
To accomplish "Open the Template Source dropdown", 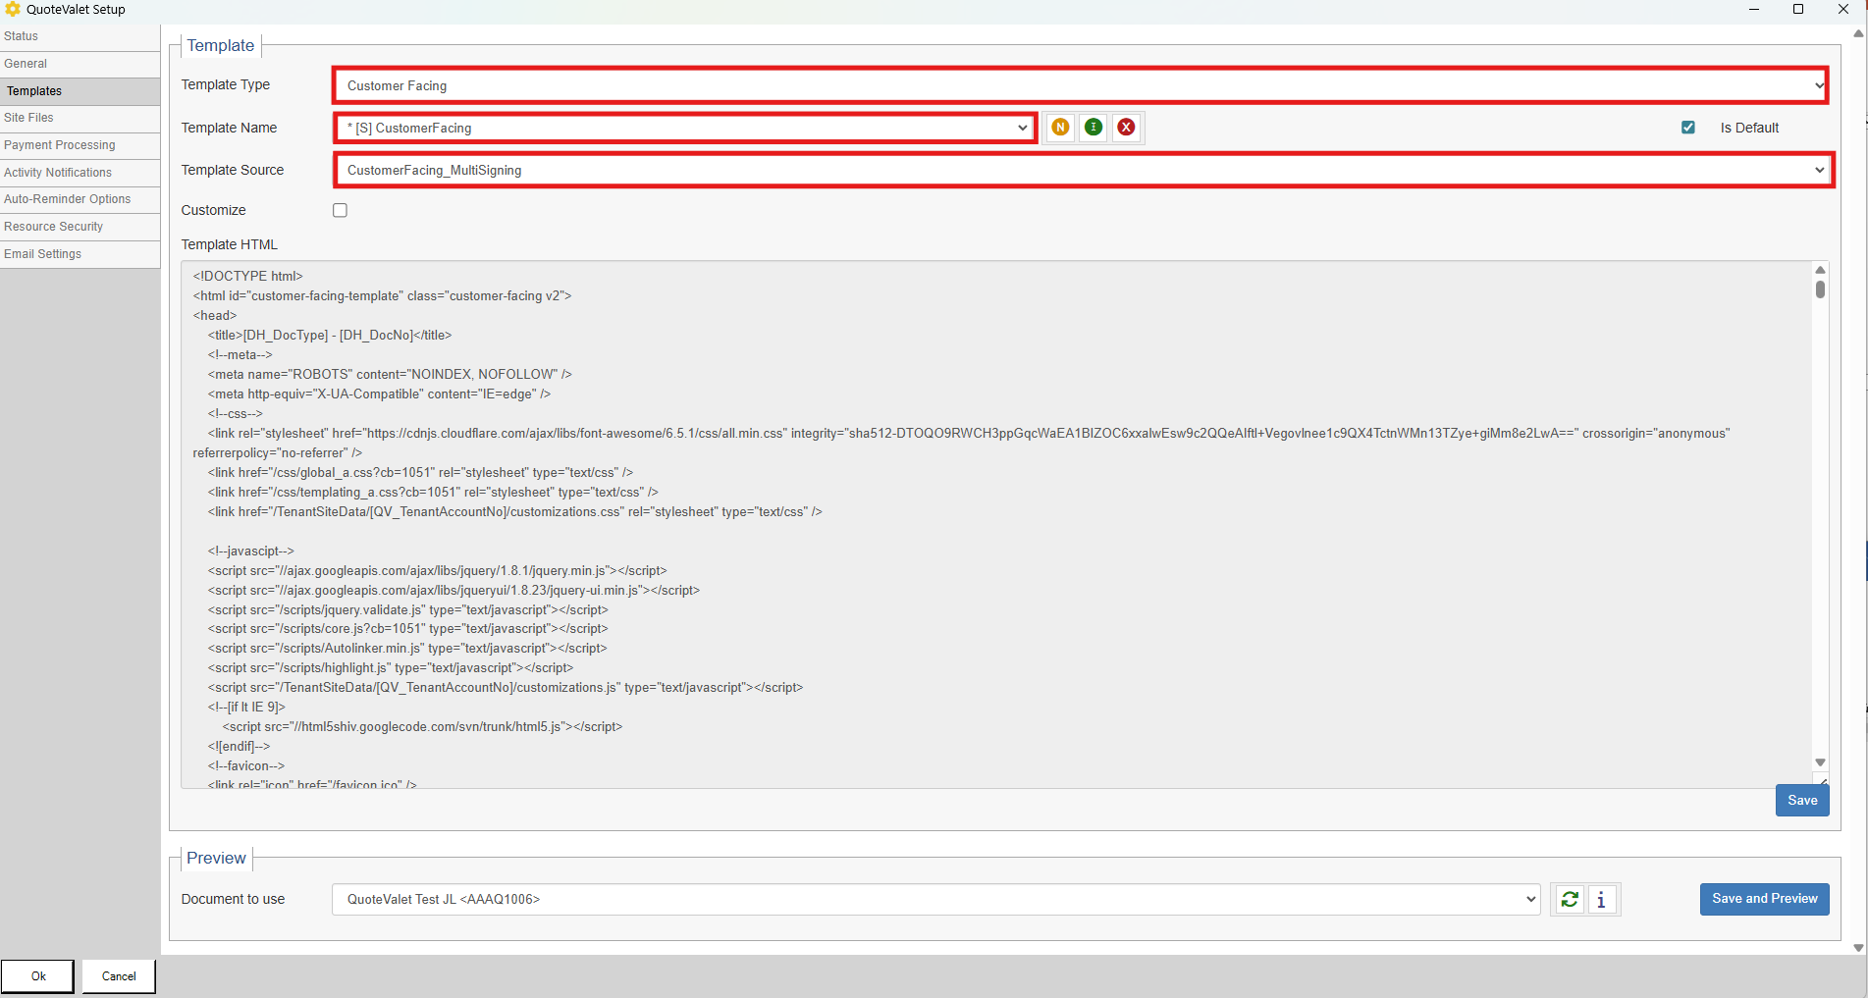I will pyautogui.click(x=1083, y=170).
